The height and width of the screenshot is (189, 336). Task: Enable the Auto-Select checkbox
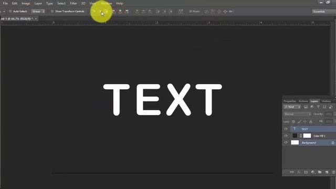tap(10, 12)
